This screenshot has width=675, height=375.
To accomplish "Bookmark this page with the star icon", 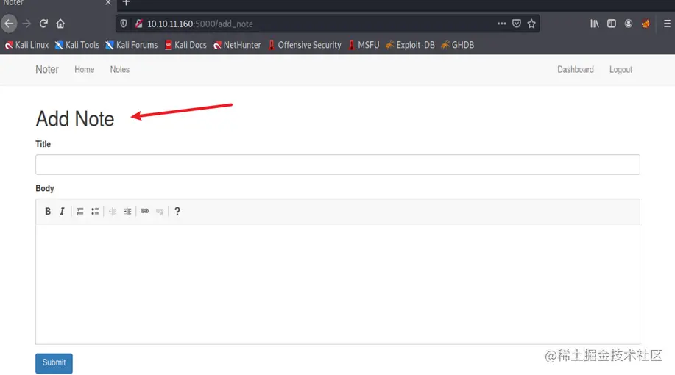I will [531, 24].
